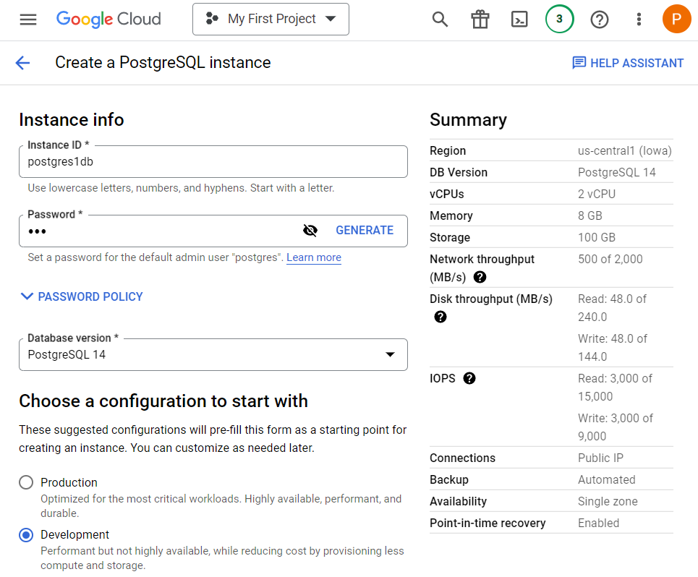Open the gift free trial icon
Screen dimensions: 698x577
click(480, 19)
